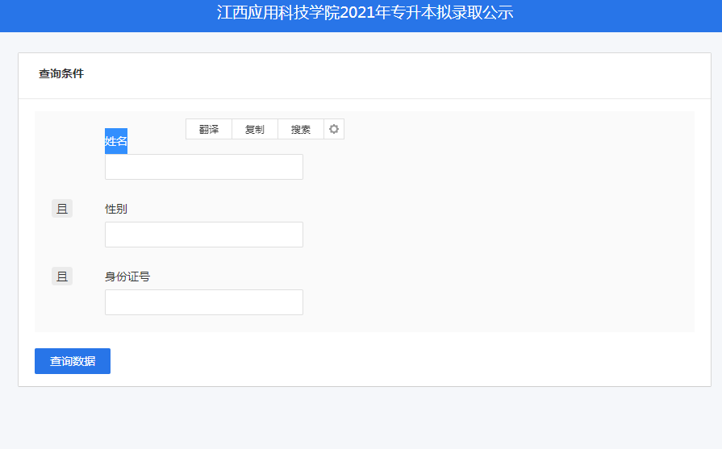Click 搜索 in the selection popup
This screenshot has height=449, width=722.
click(x=301, y=129)
